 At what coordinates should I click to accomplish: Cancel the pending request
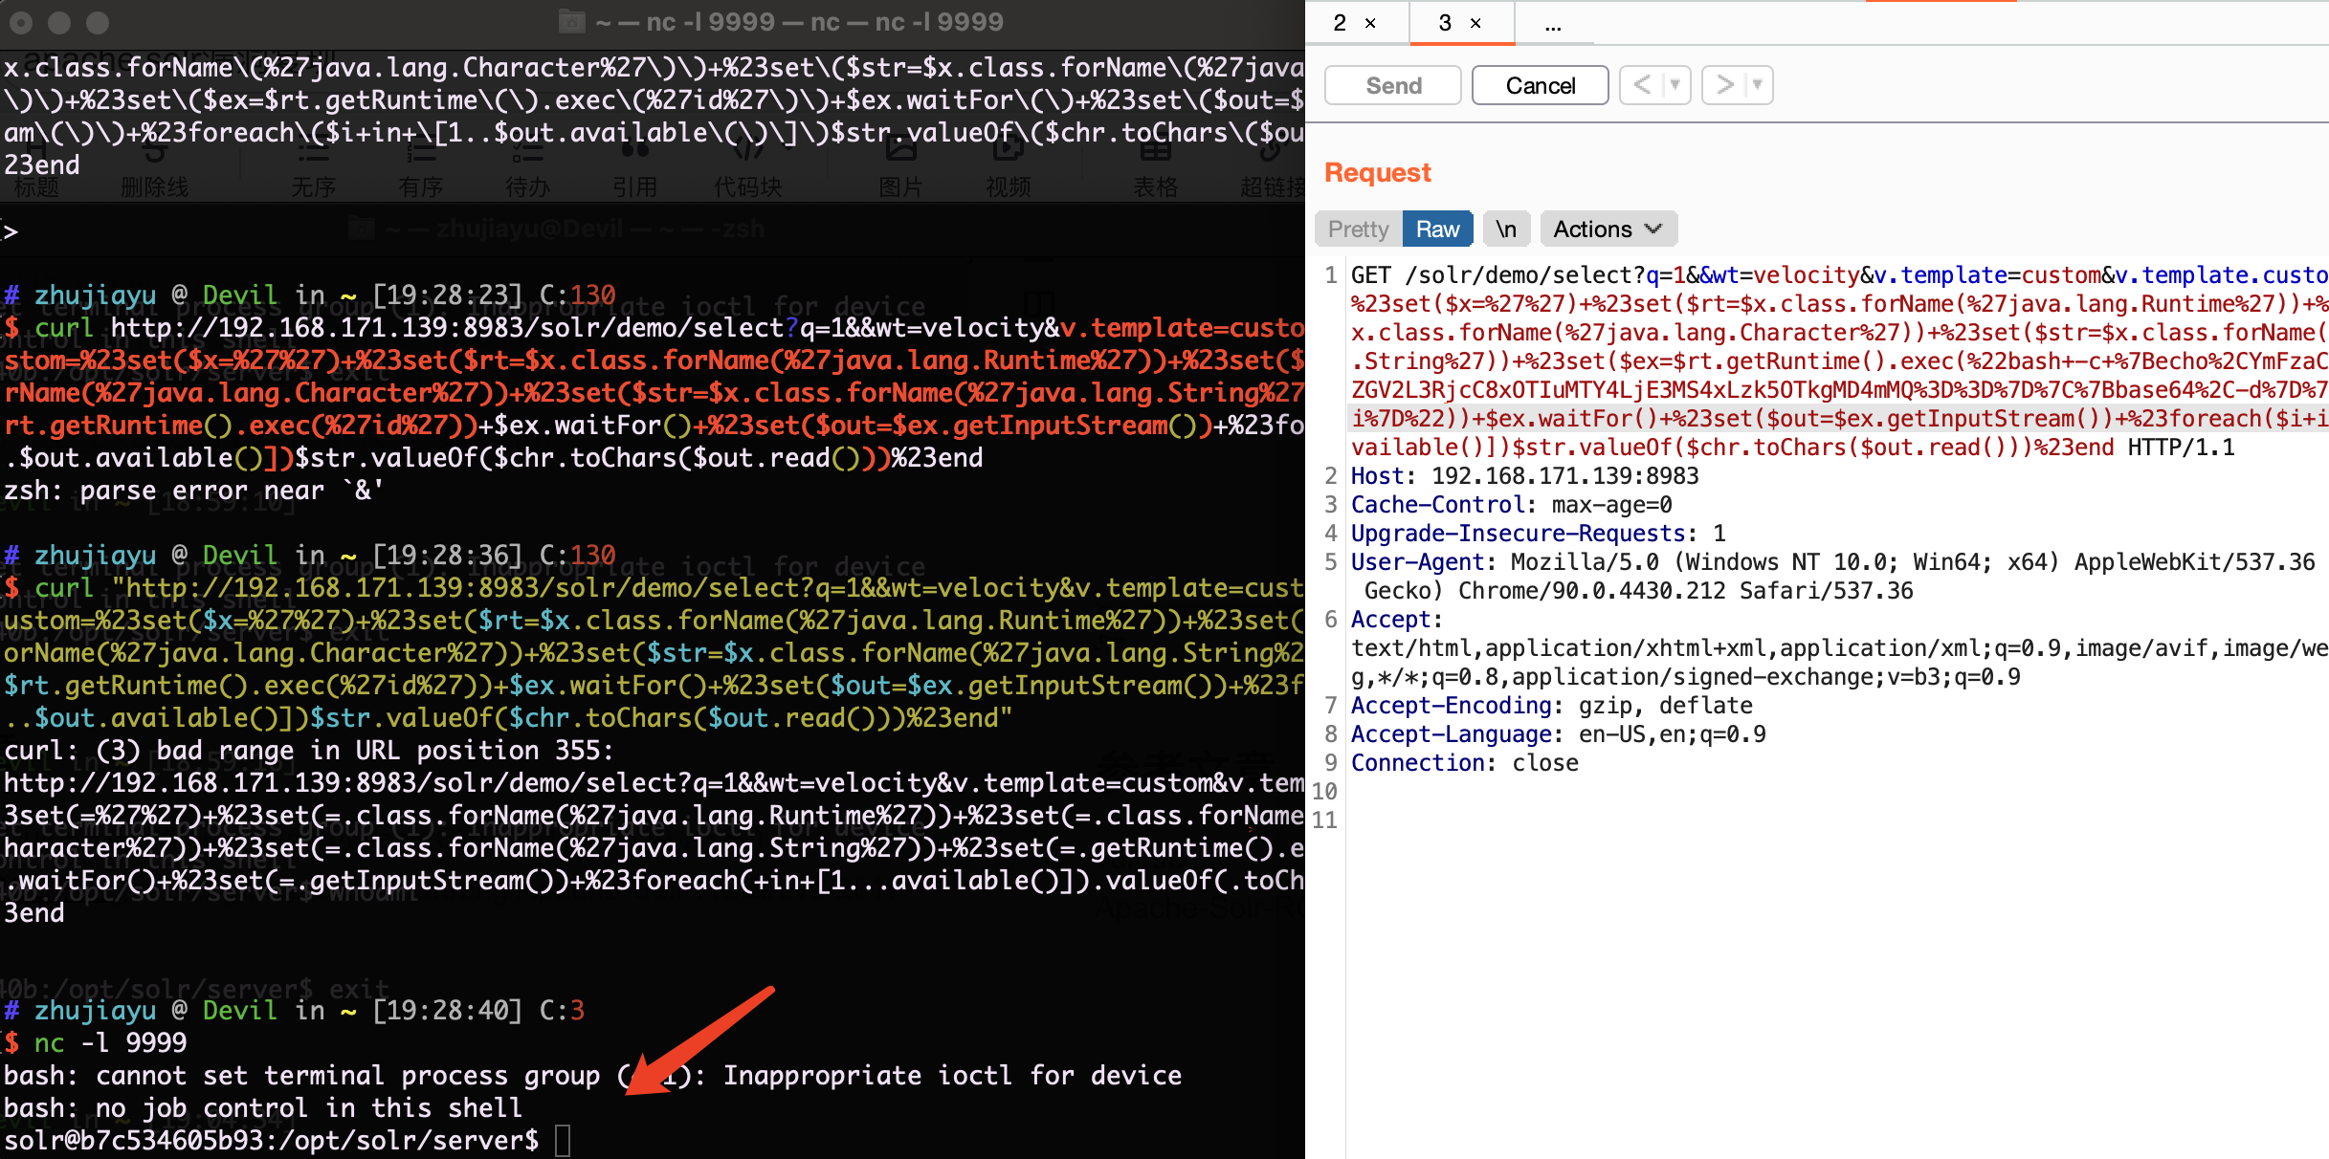(x=1540, y=84)
